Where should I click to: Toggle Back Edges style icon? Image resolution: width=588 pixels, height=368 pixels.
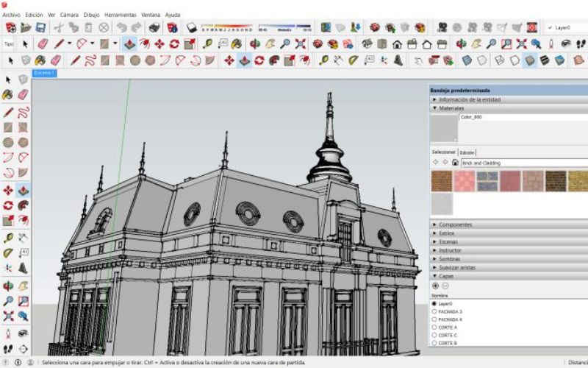(x=481, y=60)
